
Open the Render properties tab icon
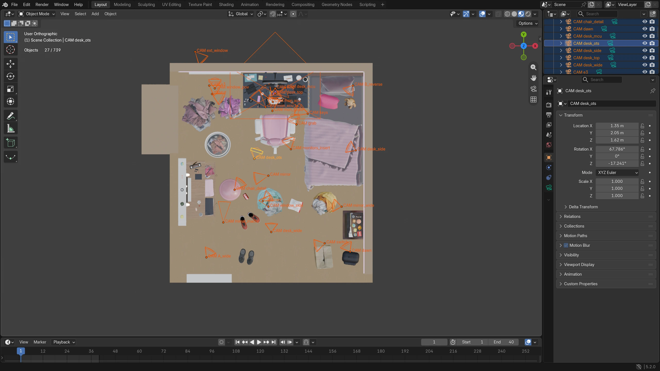click(549, 105)
